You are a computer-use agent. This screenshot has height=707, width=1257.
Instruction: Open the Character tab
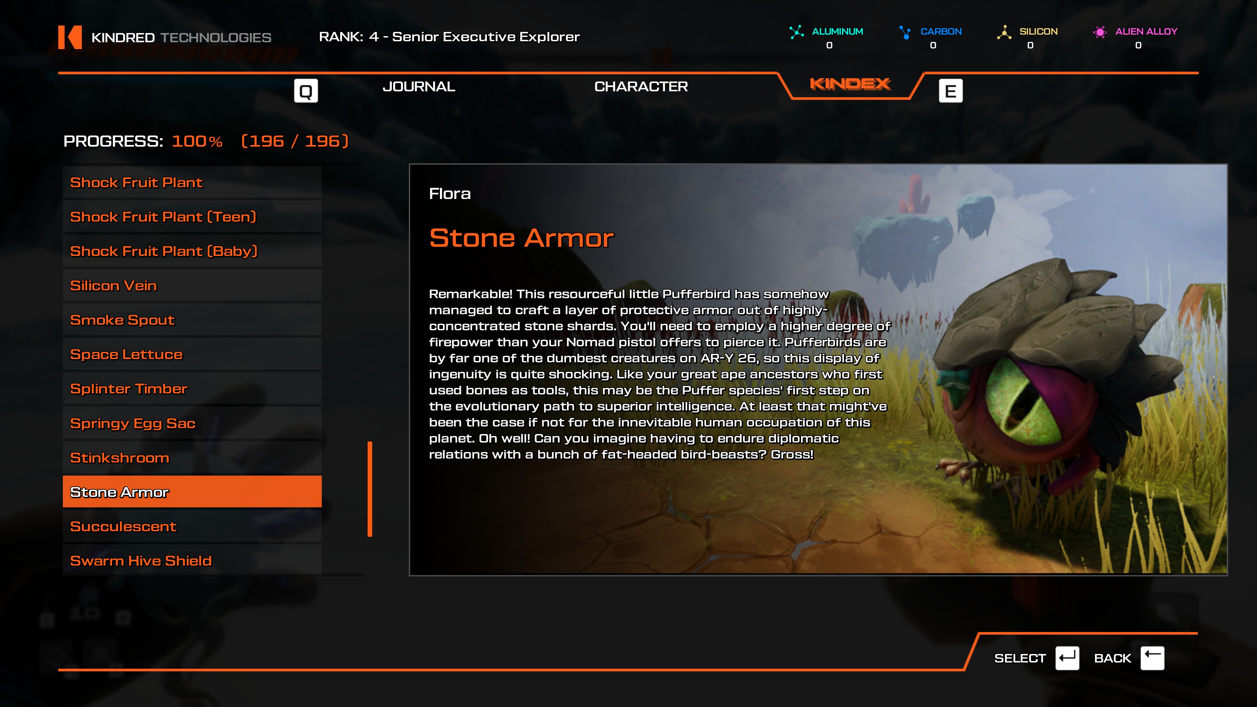coord(641,86)
